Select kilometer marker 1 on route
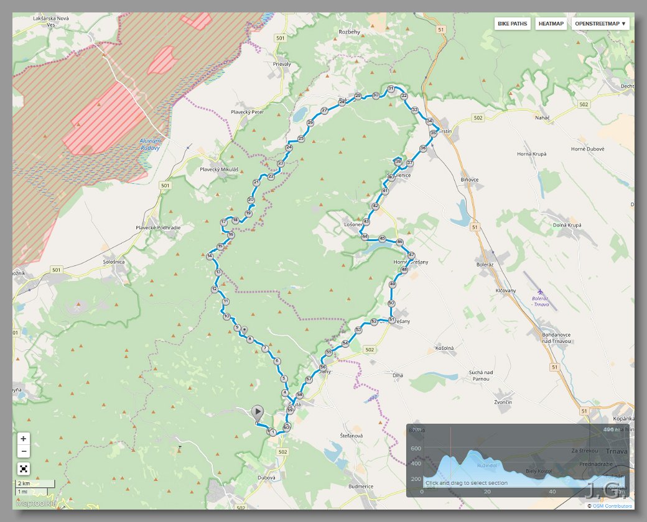Image resolution: width=647 pixels, height=522 pixels. (x=272, y=433)
